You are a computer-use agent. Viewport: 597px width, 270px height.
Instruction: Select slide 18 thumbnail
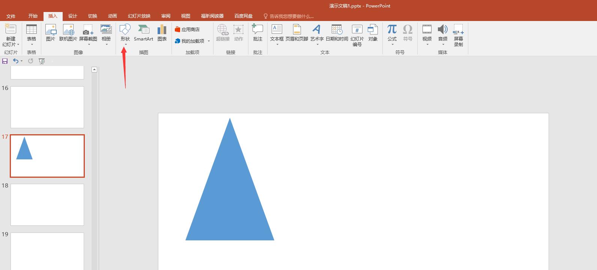tap(47, 204)
